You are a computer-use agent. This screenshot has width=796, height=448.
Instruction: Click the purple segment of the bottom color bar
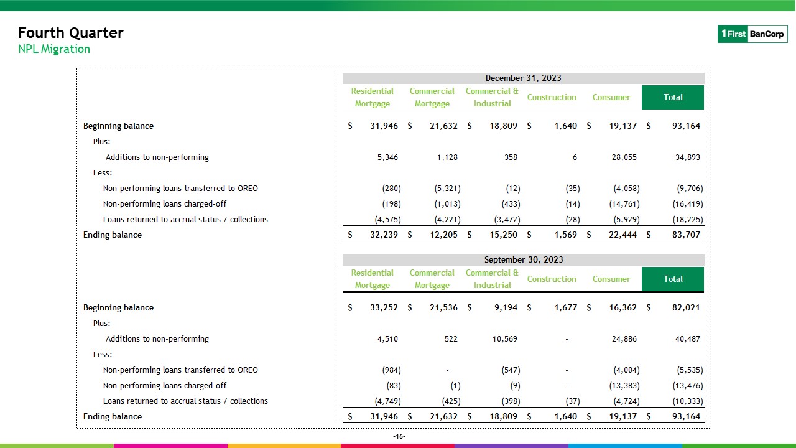point(511,446)
